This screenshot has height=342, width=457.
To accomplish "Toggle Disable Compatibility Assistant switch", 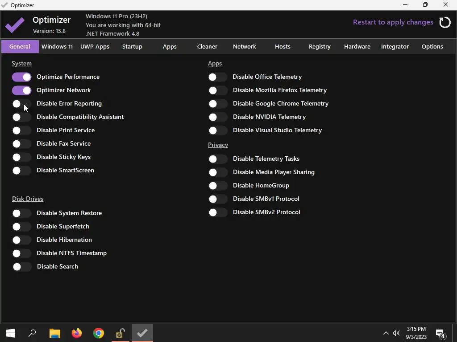I will click(x=21, y=117).
